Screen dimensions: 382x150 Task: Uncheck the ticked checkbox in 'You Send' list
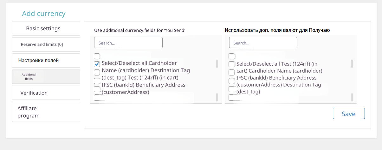(97, 64)
